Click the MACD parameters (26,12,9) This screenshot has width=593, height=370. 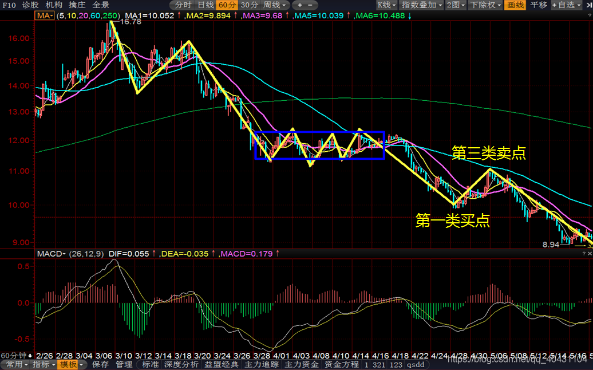(86, 254)
